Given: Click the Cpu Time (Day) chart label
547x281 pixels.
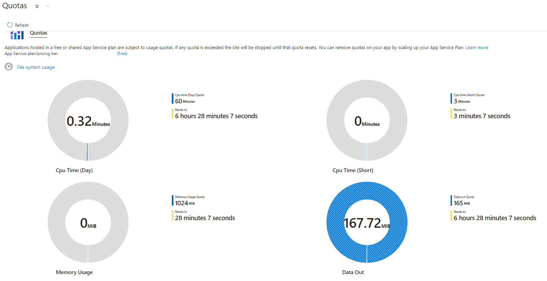Looking at the screenshot, I should [74, 170].
